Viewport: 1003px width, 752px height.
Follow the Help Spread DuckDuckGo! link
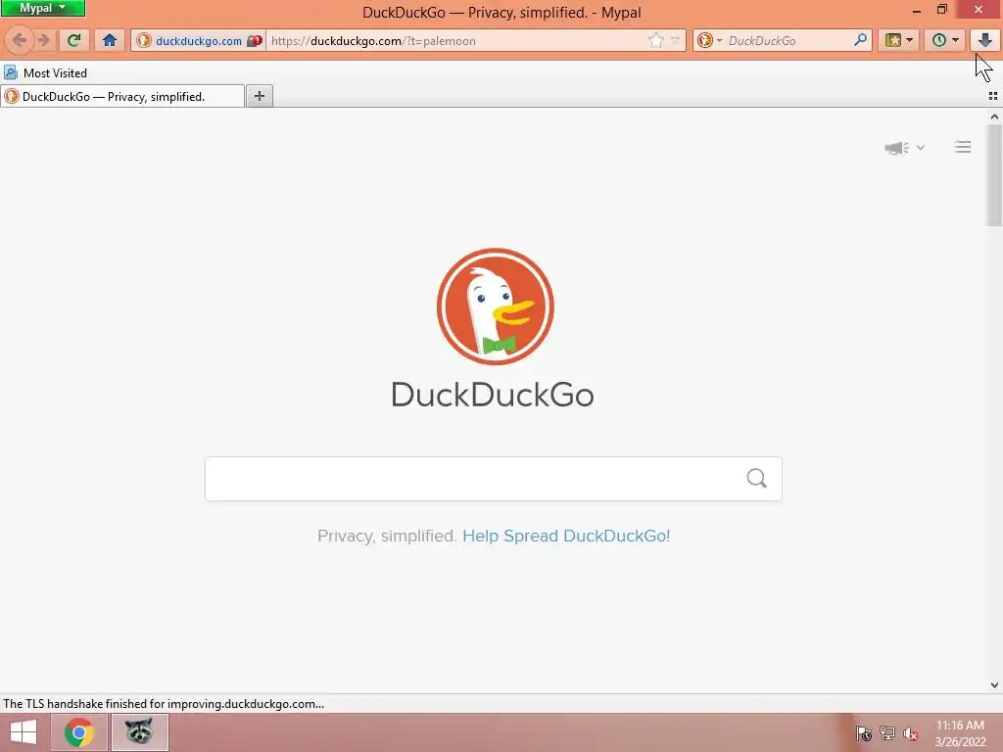[566, 536]
